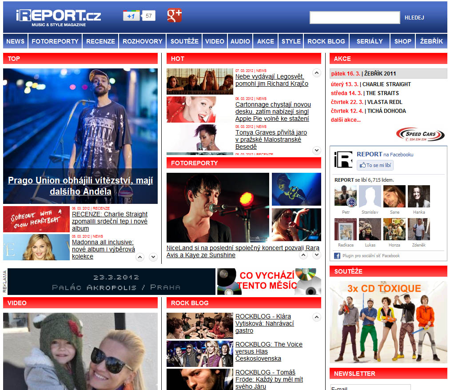
Task: Open ROCKBLOG The Voice versus Hlas link
Action: 269,351
